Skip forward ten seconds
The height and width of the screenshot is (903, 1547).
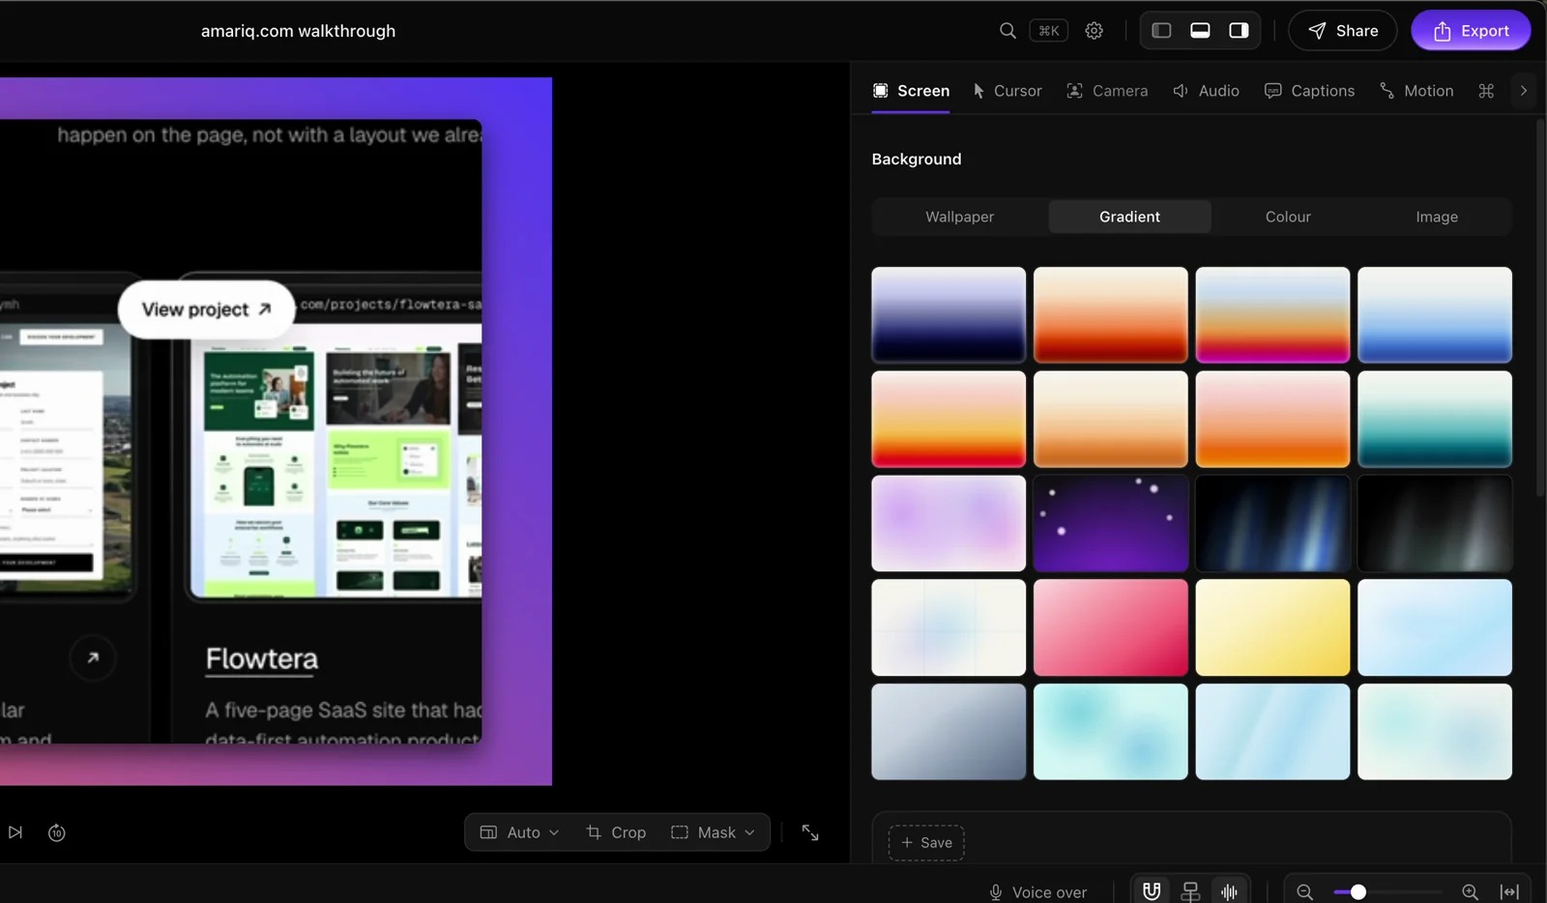(57, 832)
